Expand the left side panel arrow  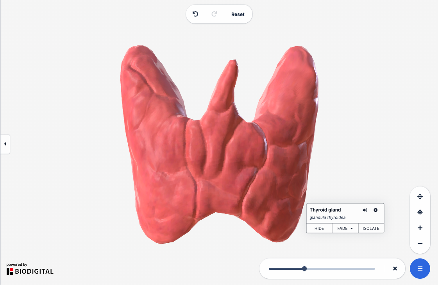[5, 144]
